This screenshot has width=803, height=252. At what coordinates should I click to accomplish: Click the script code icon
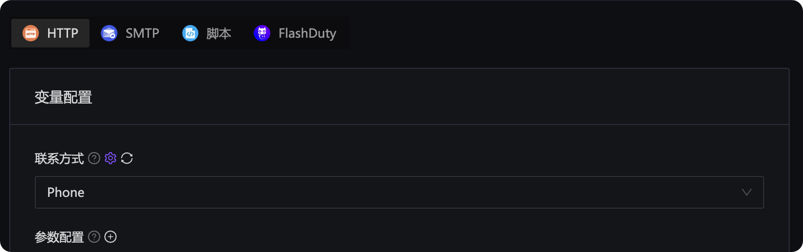tap(190, 33)
